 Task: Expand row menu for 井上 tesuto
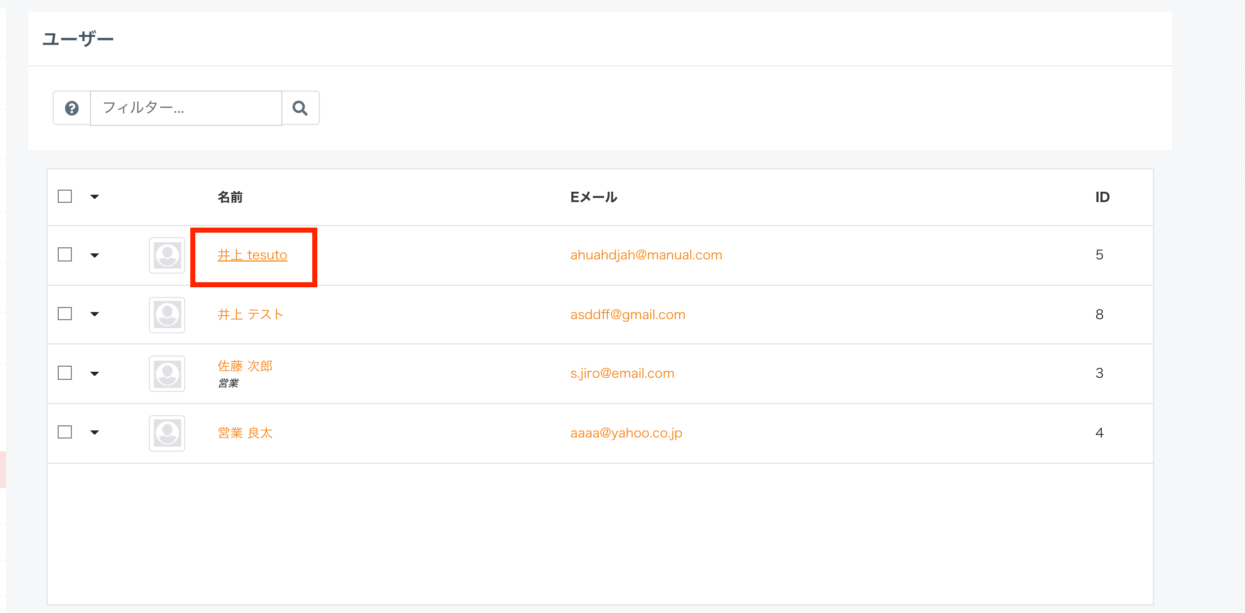[x=95, y=255]
